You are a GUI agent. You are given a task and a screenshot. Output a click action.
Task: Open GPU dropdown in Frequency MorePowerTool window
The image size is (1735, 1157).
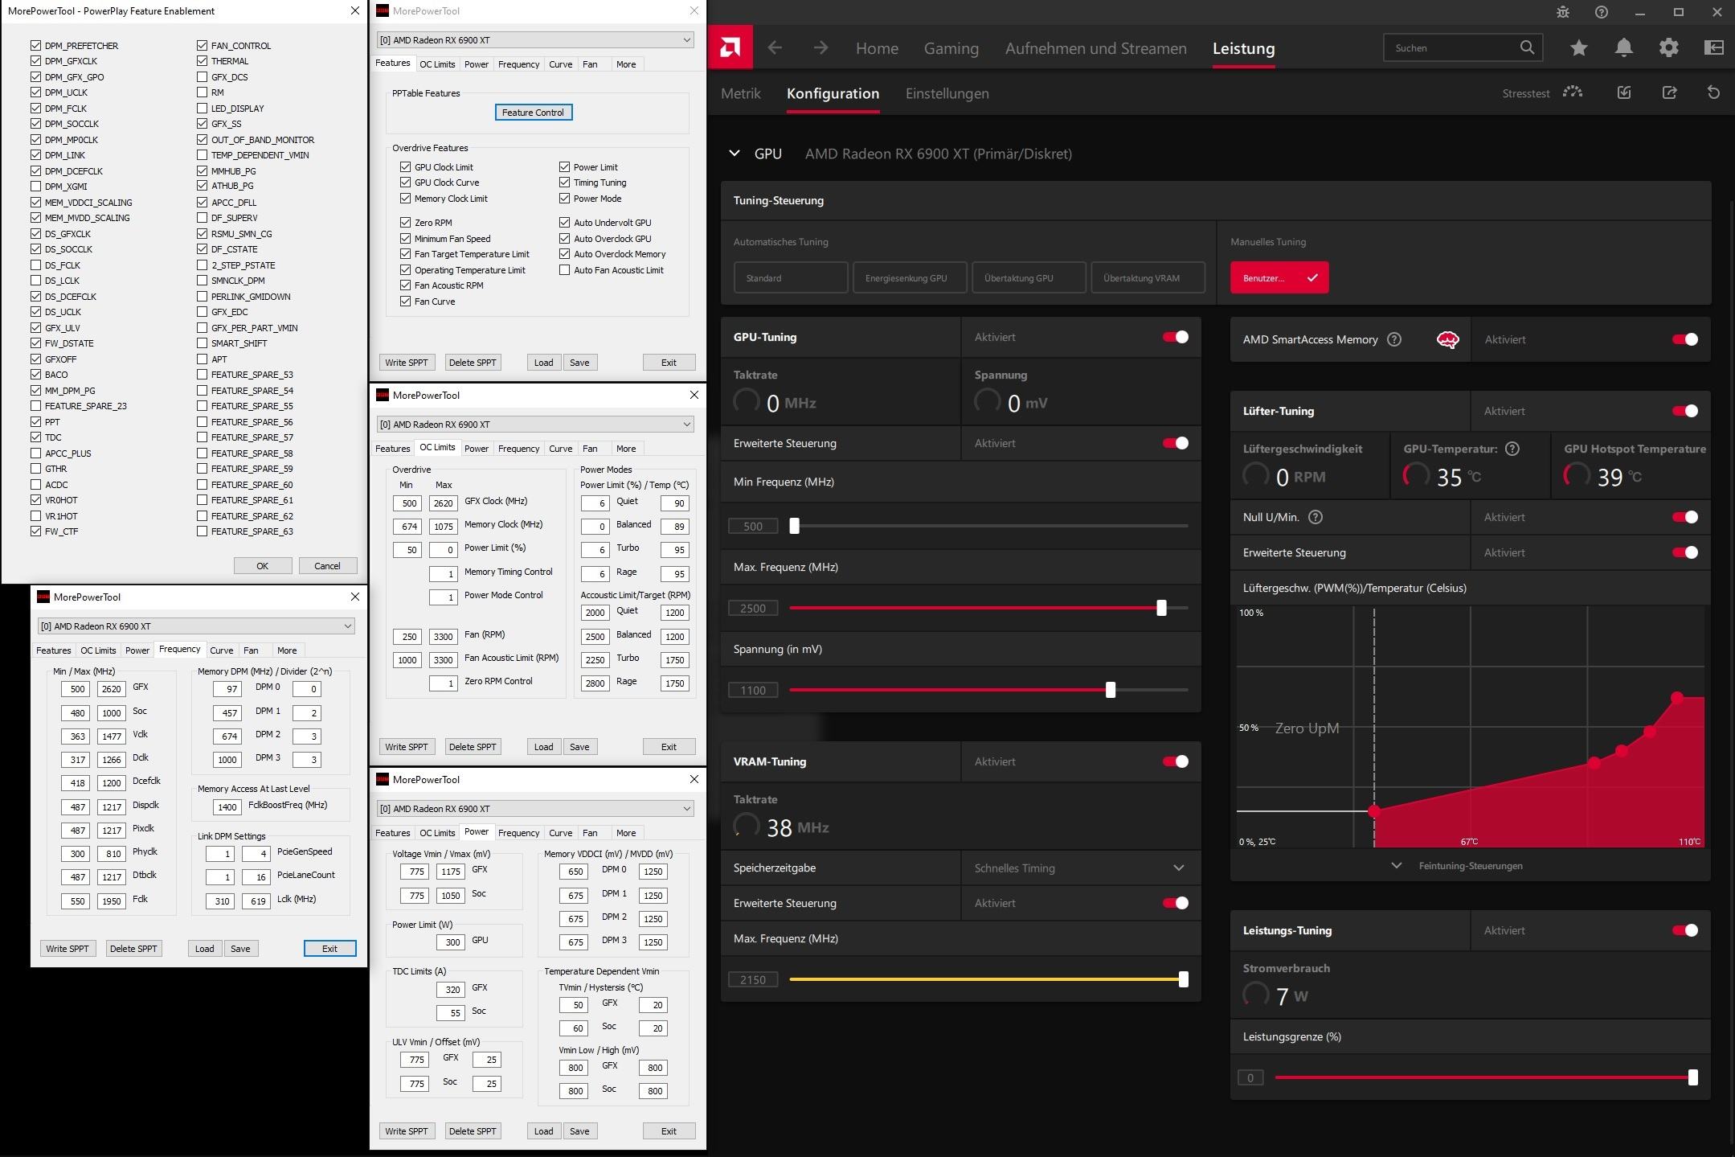click(x=196, y=626)
